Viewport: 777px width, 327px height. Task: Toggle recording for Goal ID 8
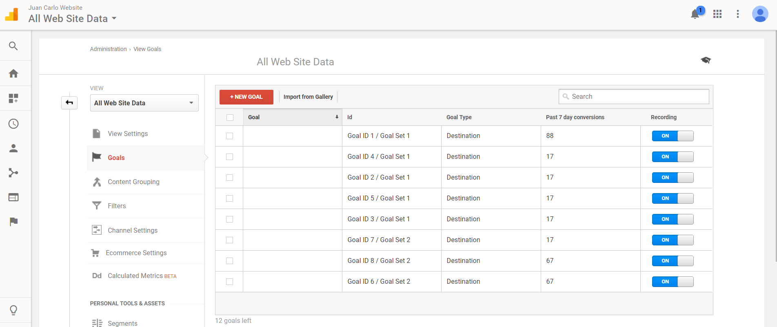coord(672,261)
